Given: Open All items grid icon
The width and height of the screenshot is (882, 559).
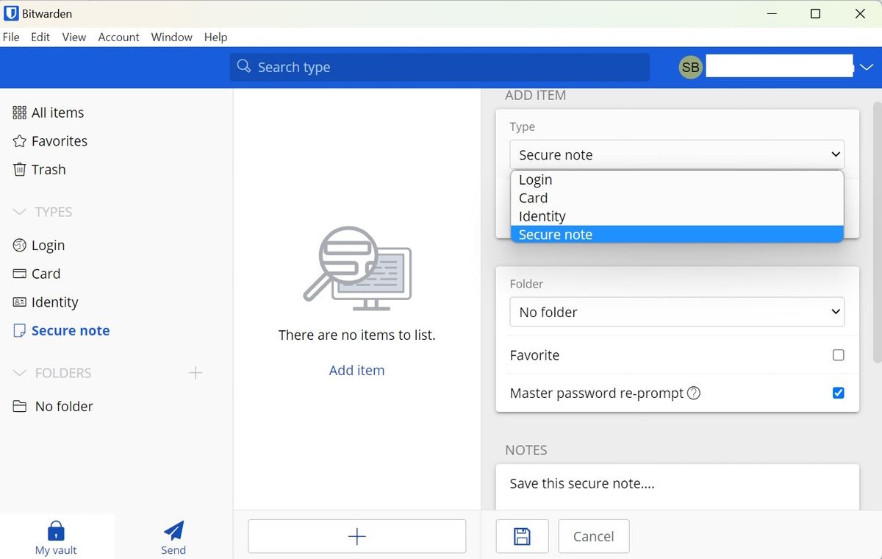Looking at the screenshot, I should coord(19,113).
